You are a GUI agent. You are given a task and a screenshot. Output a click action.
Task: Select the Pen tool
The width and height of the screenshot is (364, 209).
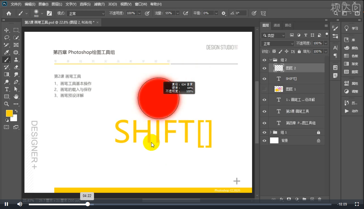(x=16, y=82)
